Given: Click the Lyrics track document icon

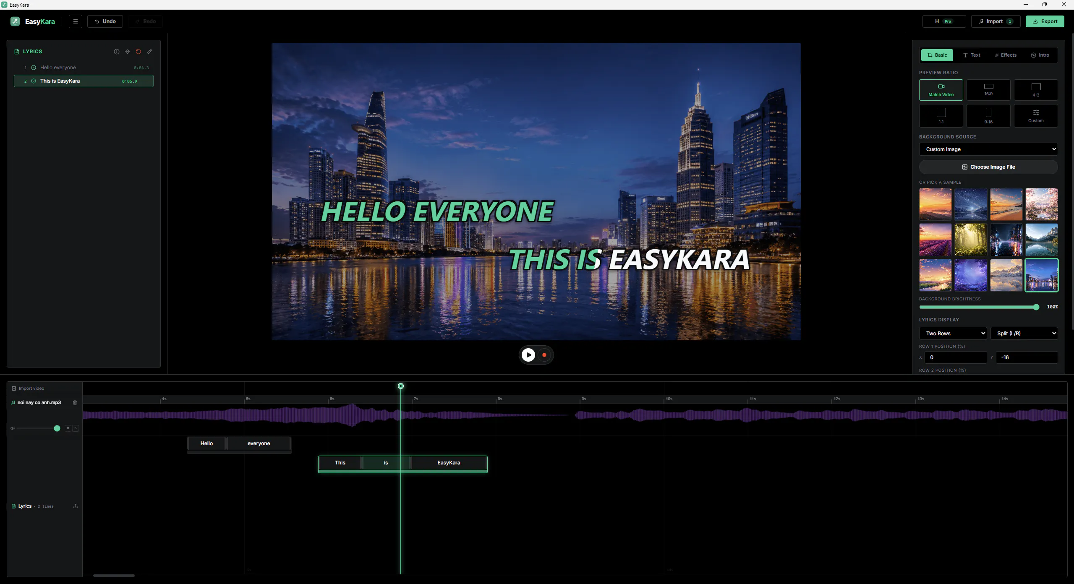Looking at the screenshot, I should pyautogui.click(x=13, y=506).
